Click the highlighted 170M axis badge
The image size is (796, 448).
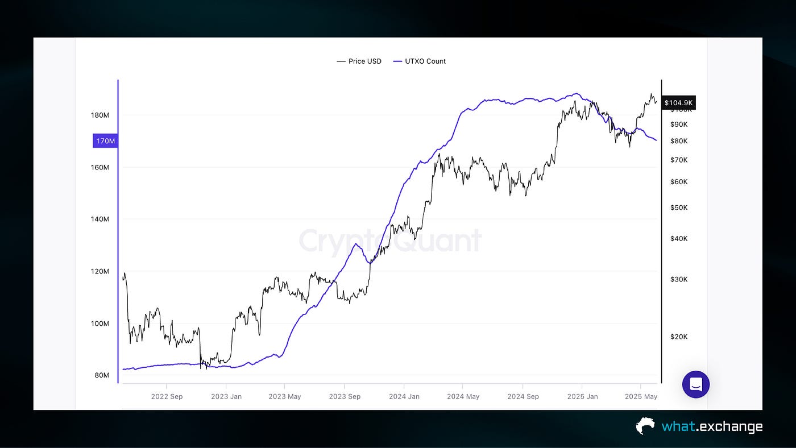click(x=105, y=140)
